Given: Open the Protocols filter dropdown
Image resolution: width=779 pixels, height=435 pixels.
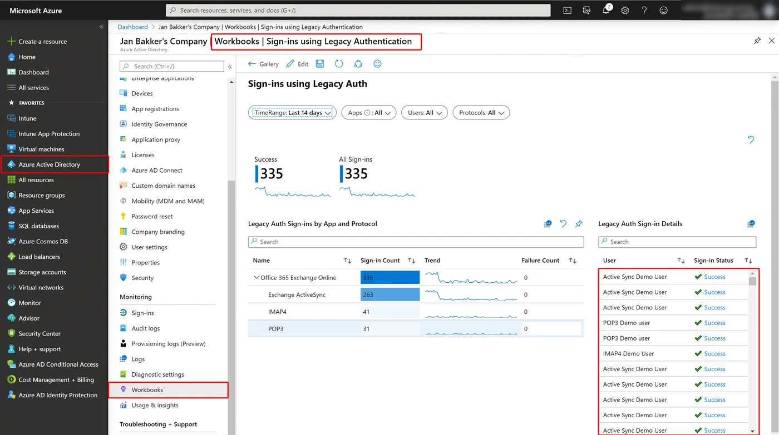Looking at the screenshot, I should [481, 113].
